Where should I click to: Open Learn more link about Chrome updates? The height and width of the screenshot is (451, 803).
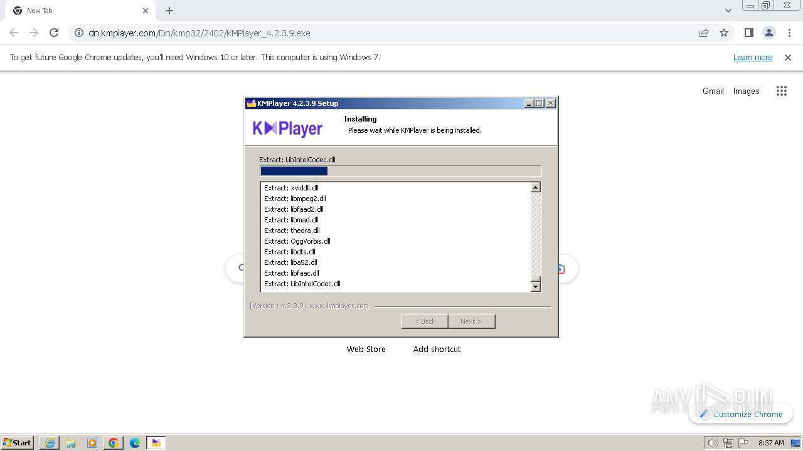point(753,57)
